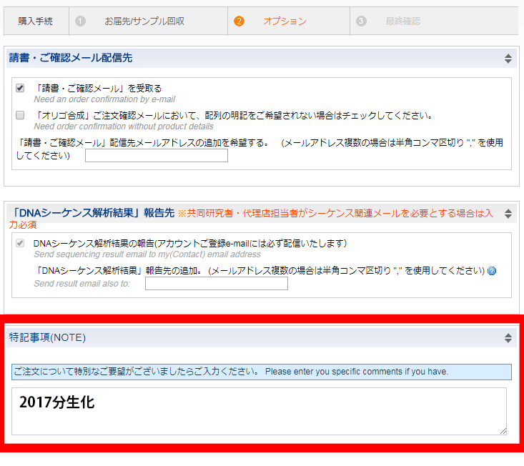This screenshot has width=524, height=466.
Task: Click into the NOTE textarea containing 2017分生化
Action: point(259,411)
